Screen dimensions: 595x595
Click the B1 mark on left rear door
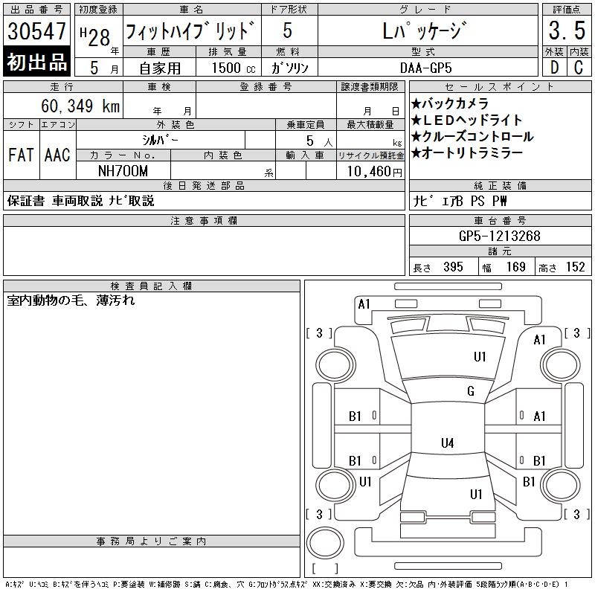355,461
